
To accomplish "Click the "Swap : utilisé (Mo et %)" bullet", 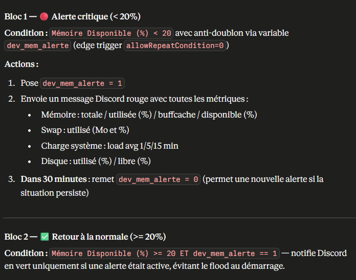I will point(85,130).
